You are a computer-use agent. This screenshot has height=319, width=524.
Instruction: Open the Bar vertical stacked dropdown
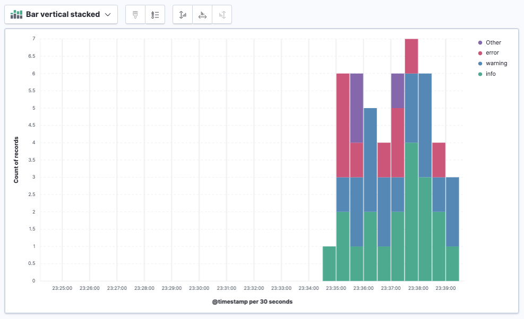pos(61,14)
